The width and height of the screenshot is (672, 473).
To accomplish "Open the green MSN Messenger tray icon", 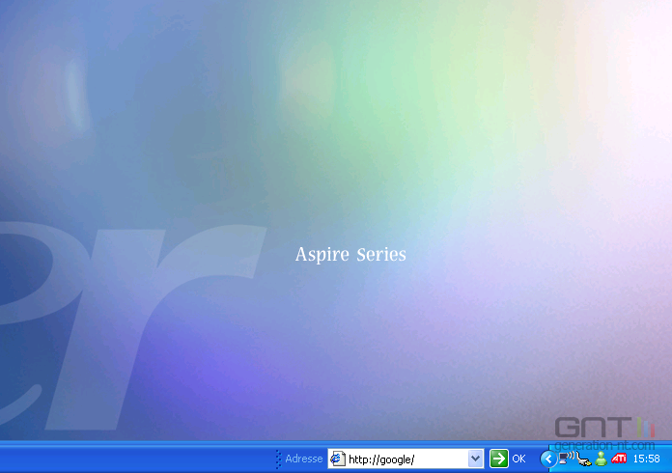I will pos(602,459).
